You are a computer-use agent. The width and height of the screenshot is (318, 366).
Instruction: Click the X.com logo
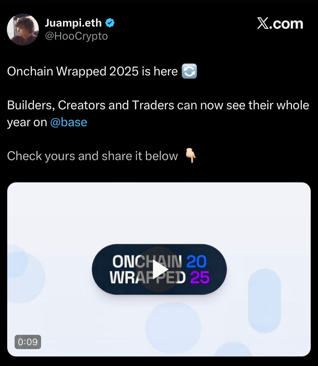280,23
